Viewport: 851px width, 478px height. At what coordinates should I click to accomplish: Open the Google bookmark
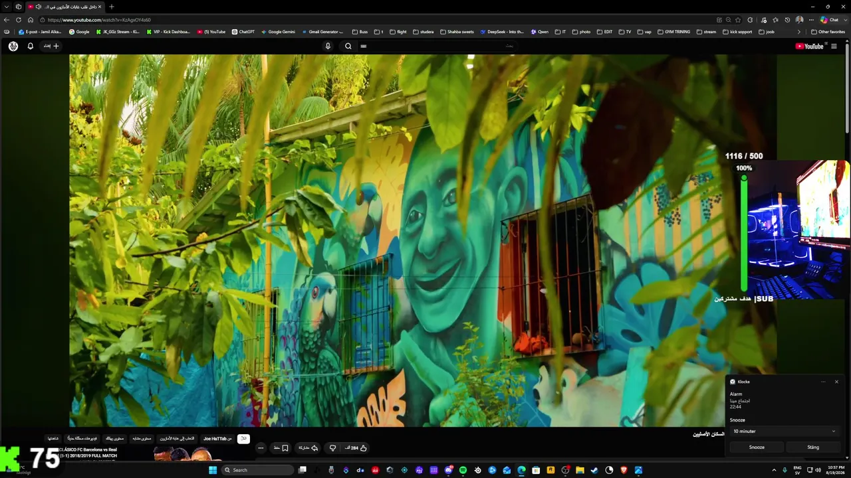[79, 32]
